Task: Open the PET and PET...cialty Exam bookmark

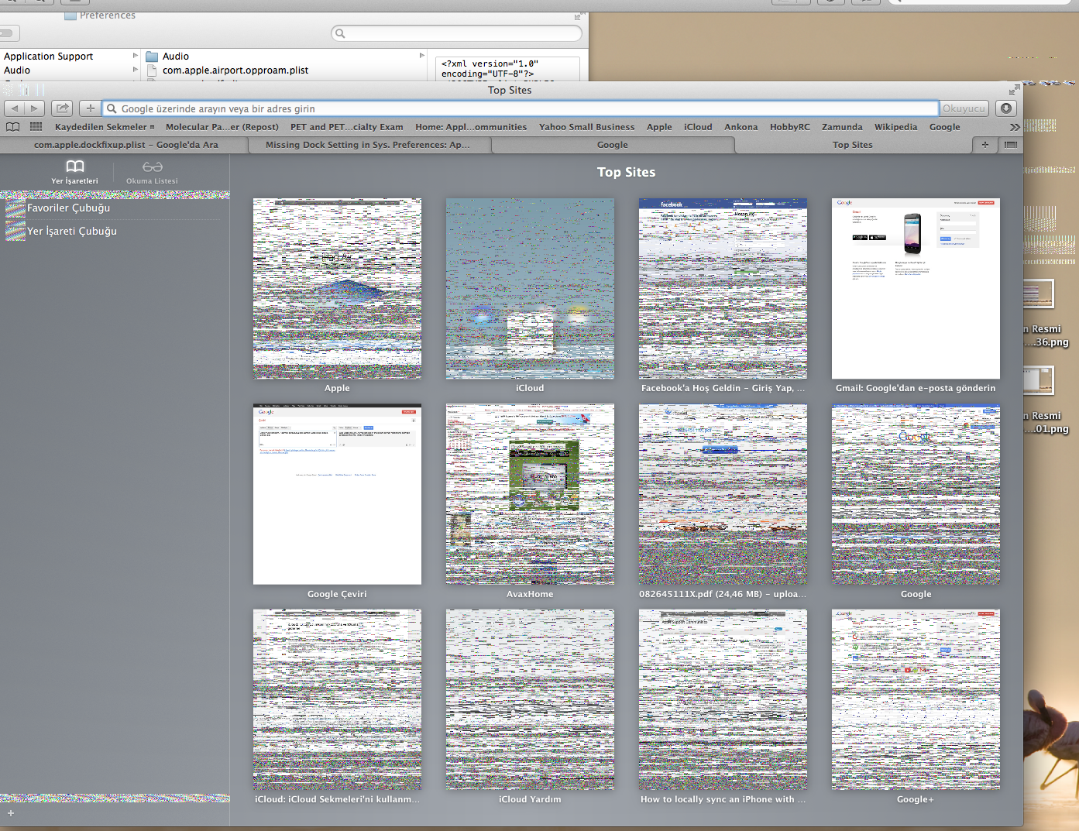Action: (347, 127)
